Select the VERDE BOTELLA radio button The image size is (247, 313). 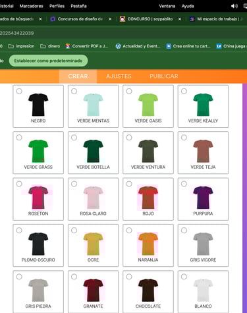[x=74, y=138]
